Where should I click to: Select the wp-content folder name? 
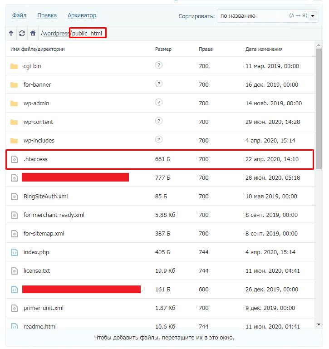pyautogui.click(x=38, y=122)
